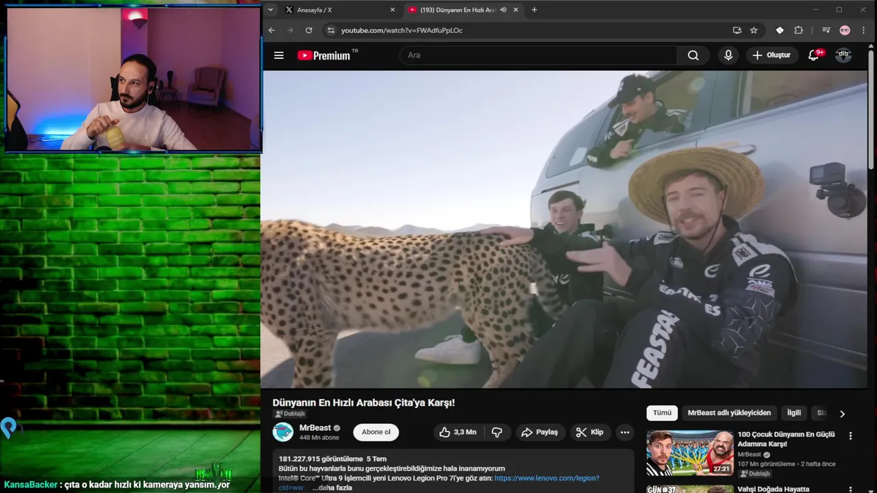This screenshot has width=877, height=493.
Task: Open MrBeast channel name link
Action: coord(315,428)
